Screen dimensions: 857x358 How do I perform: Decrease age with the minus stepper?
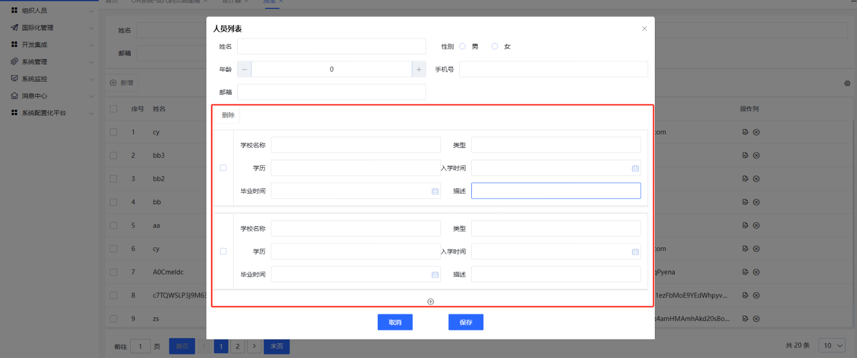pyautogui.click(x=245, y=70)
